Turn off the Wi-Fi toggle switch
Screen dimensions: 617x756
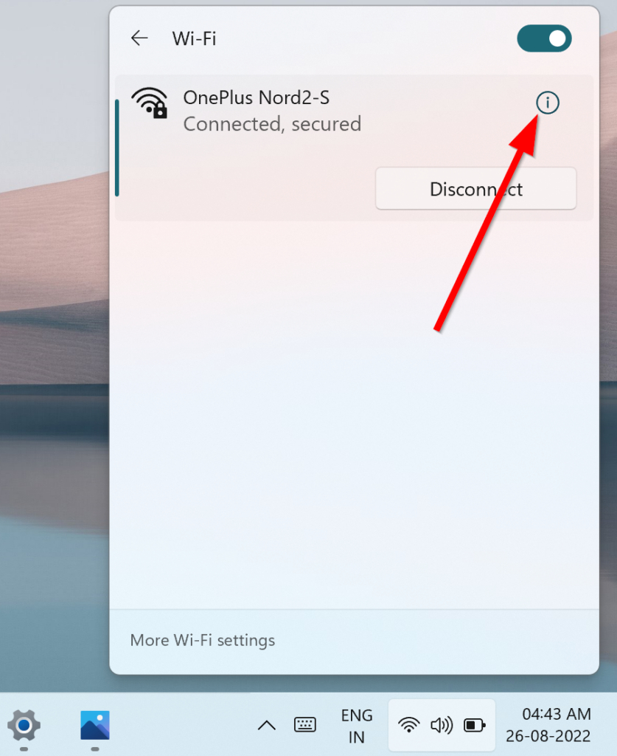(544, 38)
